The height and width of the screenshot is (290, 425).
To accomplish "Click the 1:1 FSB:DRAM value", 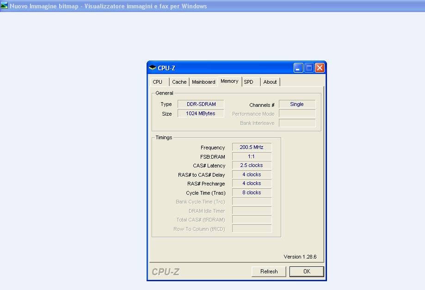I will [252, 156].
